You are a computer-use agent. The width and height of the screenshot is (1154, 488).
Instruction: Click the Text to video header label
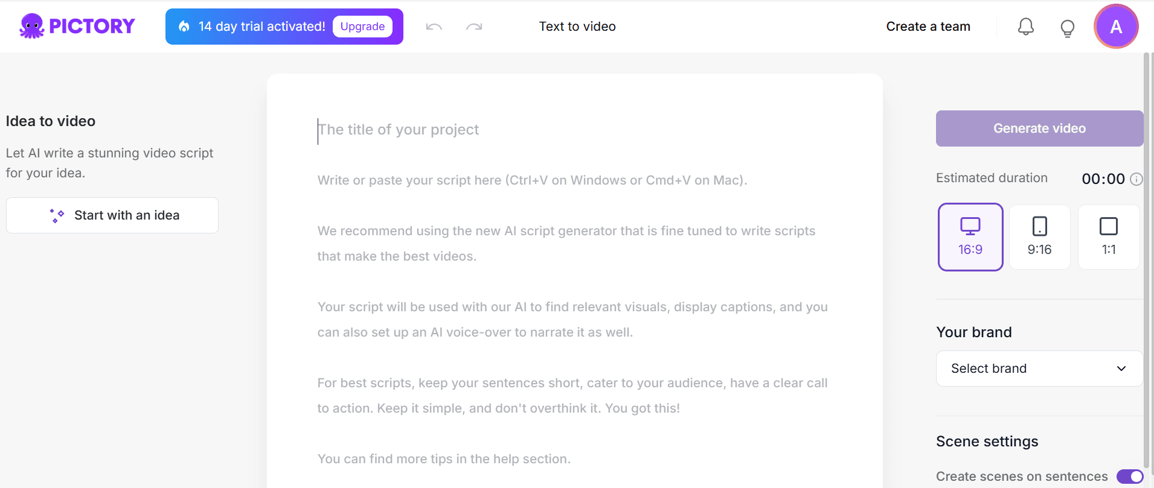pos(577,27)
